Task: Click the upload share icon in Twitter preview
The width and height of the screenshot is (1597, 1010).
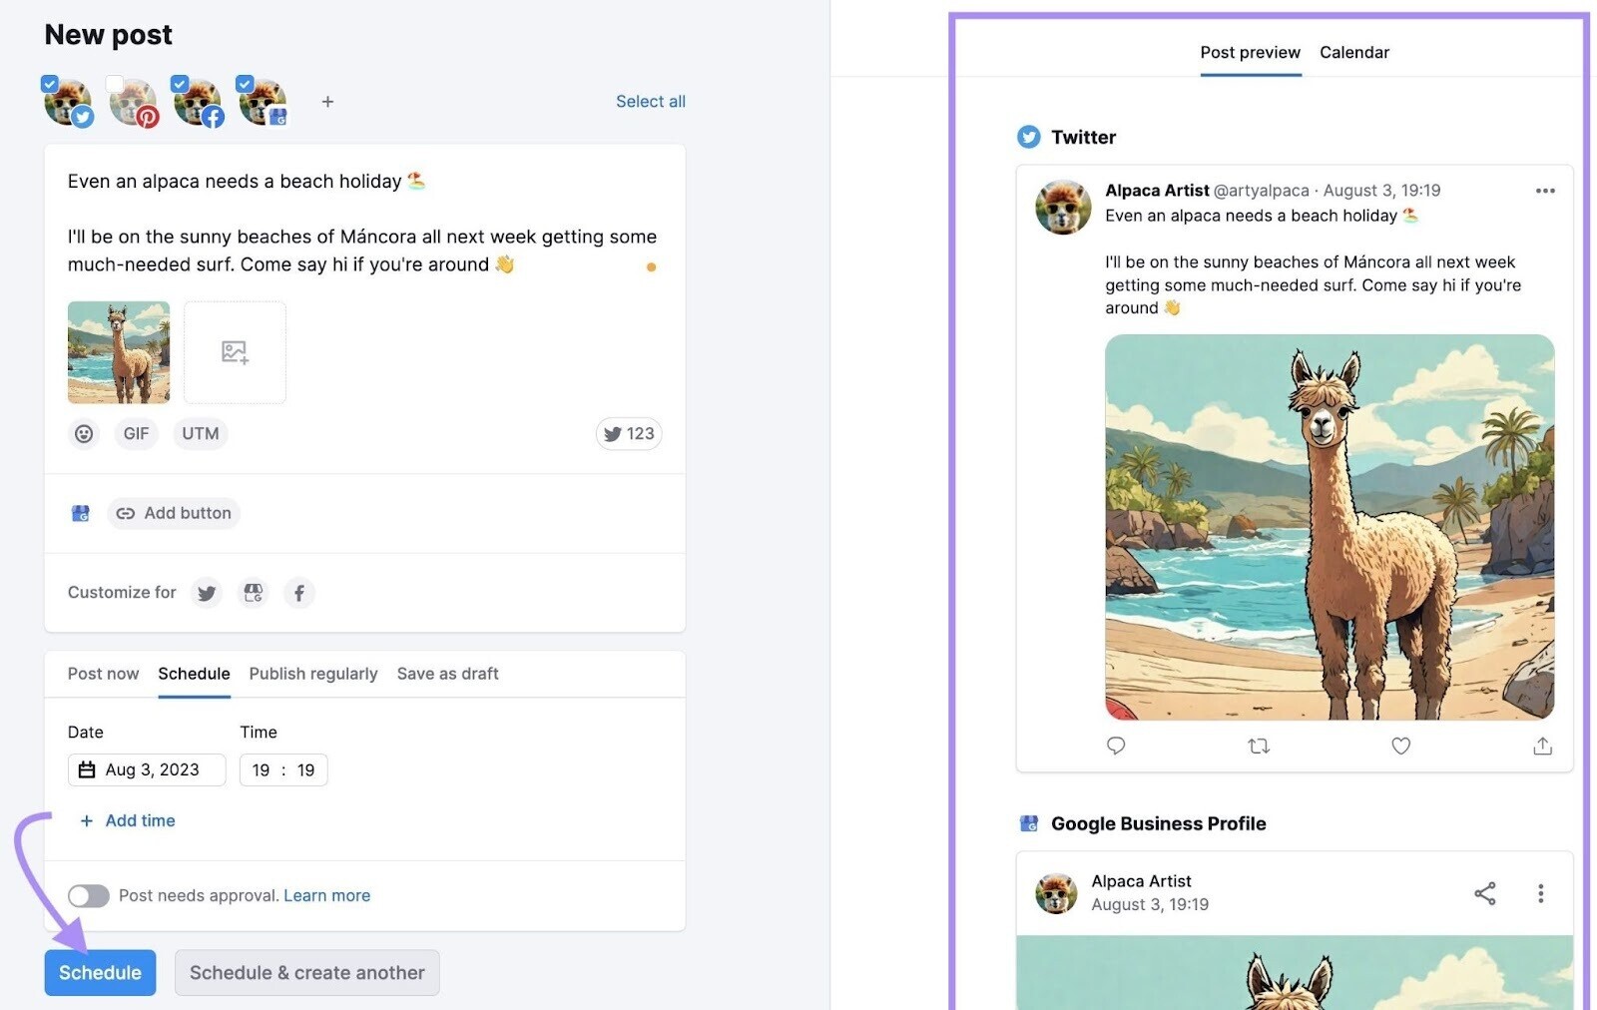Action: tap(1543, 746)
